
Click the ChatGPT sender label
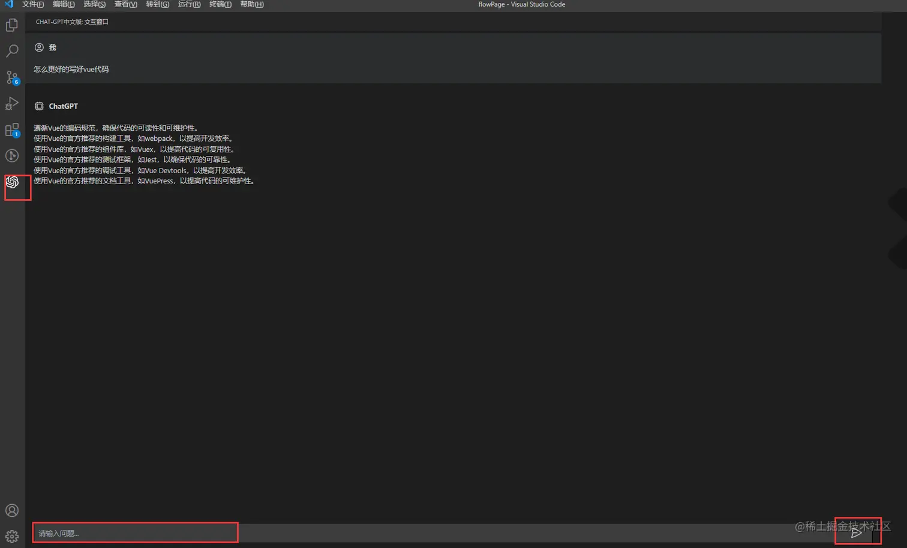pyautogui.click(x=63, y=106)
